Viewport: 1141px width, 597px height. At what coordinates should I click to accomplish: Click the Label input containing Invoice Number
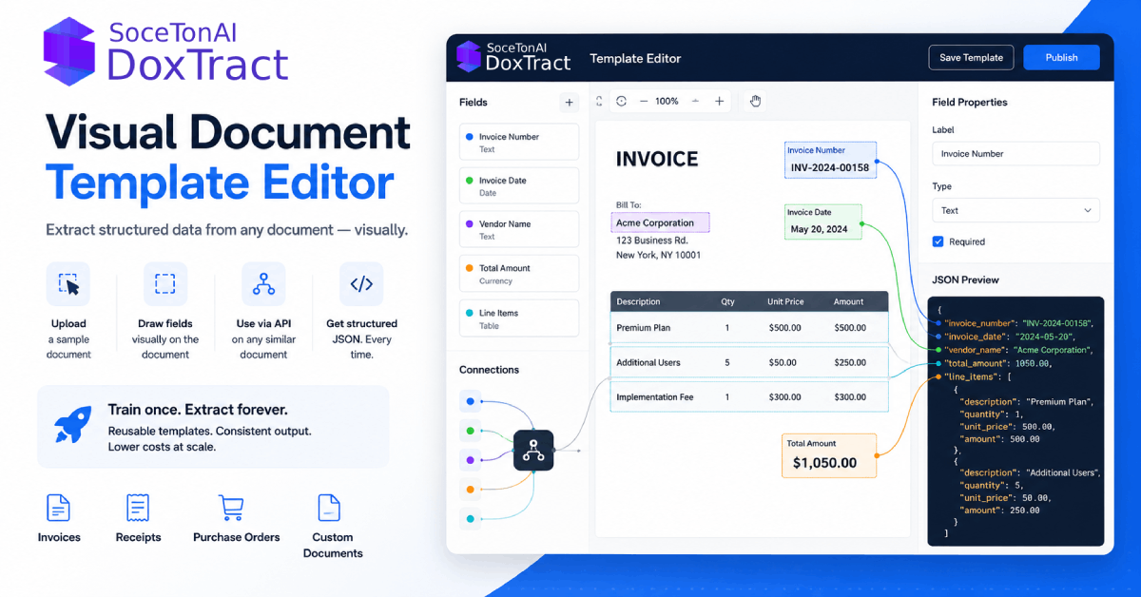point(1015,153)
